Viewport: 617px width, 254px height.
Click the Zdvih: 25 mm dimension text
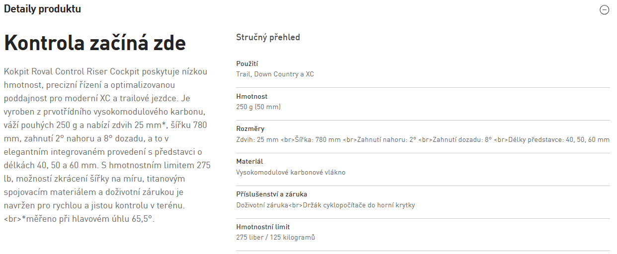[x=257, y=140]
